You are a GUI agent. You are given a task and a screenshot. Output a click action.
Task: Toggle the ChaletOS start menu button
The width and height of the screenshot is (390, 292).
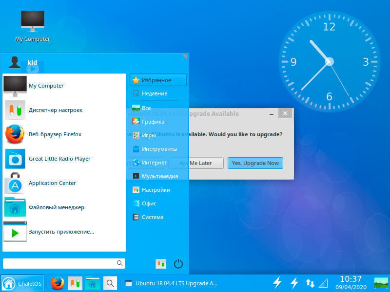22,283
